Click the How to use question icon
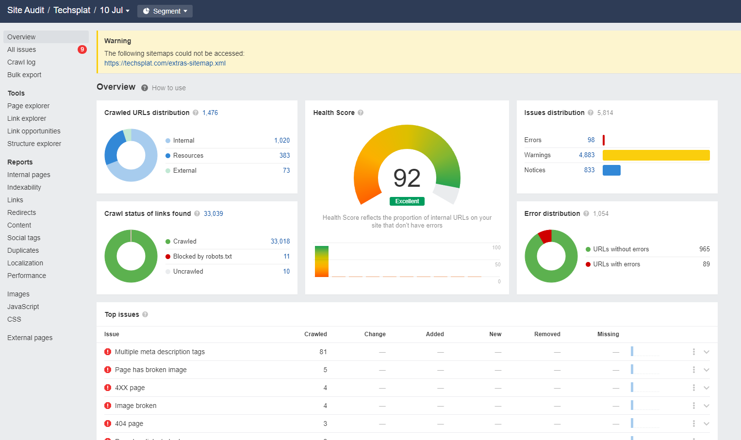 tap(145, 88)
